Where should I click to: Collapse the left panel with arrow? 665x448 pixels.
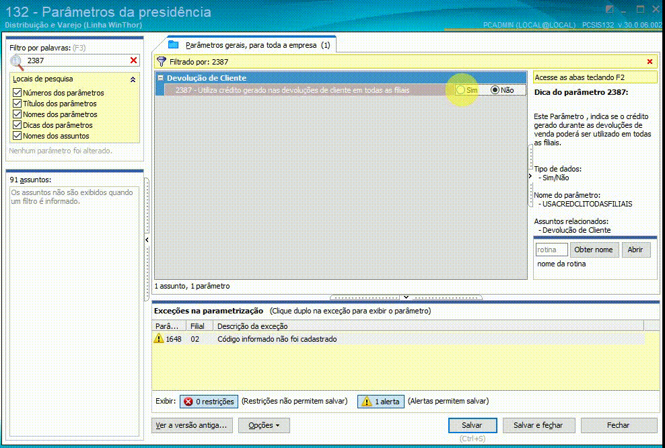(x=147, y=240)
